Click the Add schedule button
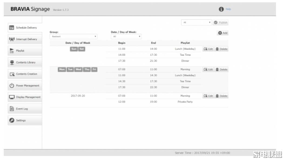The height and width of the screenshot is (159, 283). [x=223, y=33]
